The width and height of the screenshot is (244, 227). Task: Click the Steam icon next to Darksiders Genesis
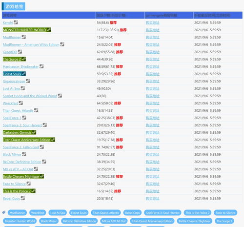click(34, 132)
